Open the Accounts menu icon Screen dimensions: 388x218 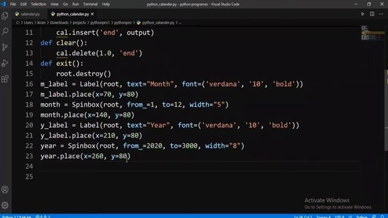click(5, 190)
